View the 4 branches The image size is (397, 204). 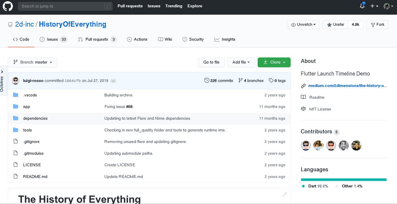pyautogui.click(x=251, y=81)
